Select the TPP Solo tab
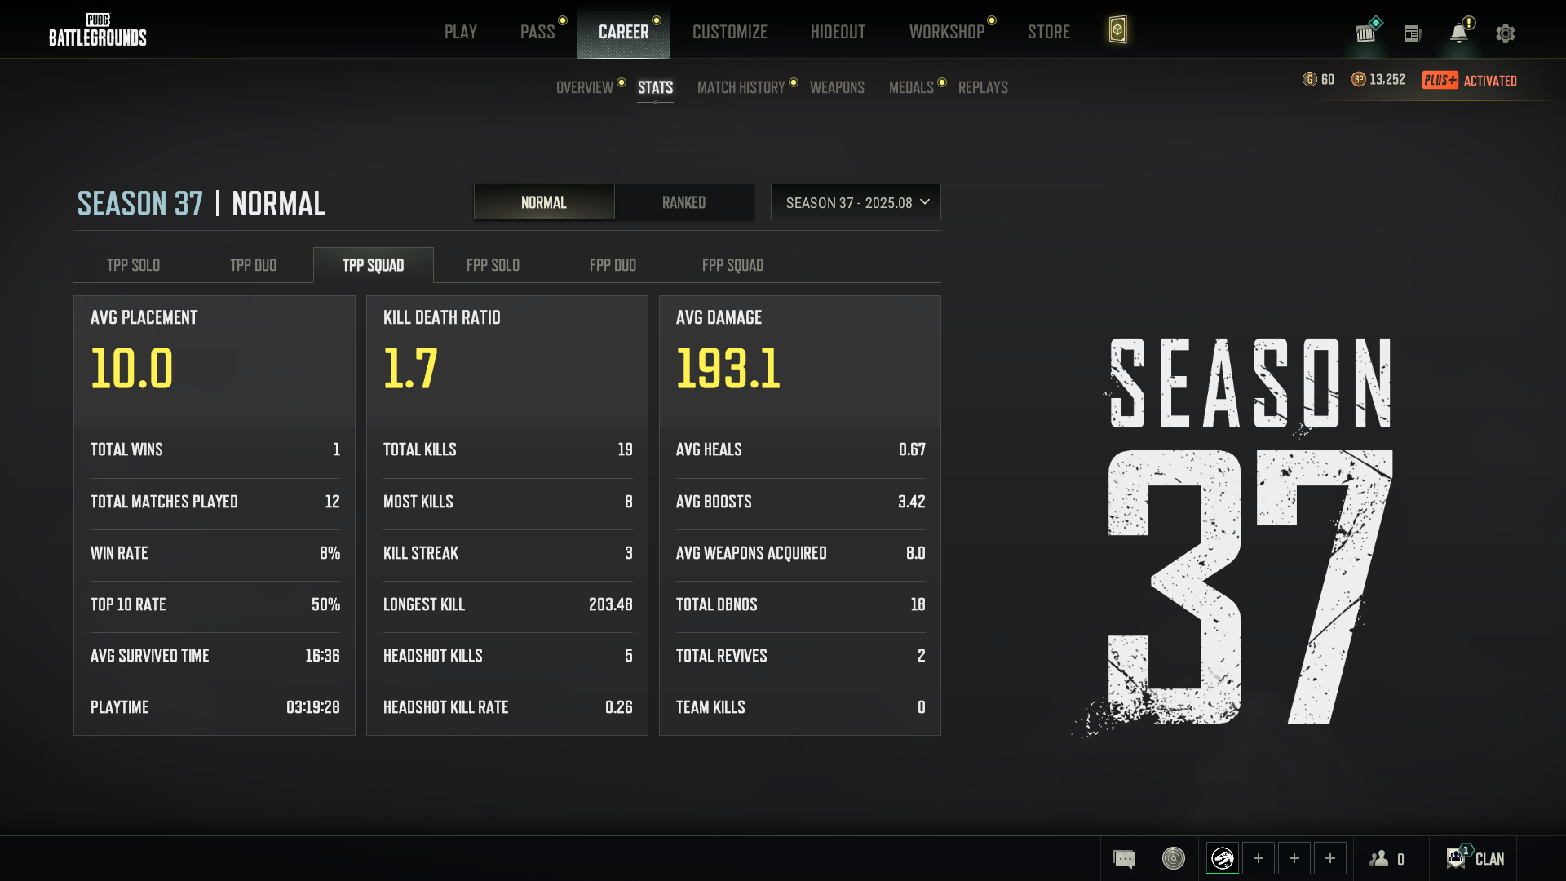Screen dimensions: 1566x881 (x=133, y=265)
